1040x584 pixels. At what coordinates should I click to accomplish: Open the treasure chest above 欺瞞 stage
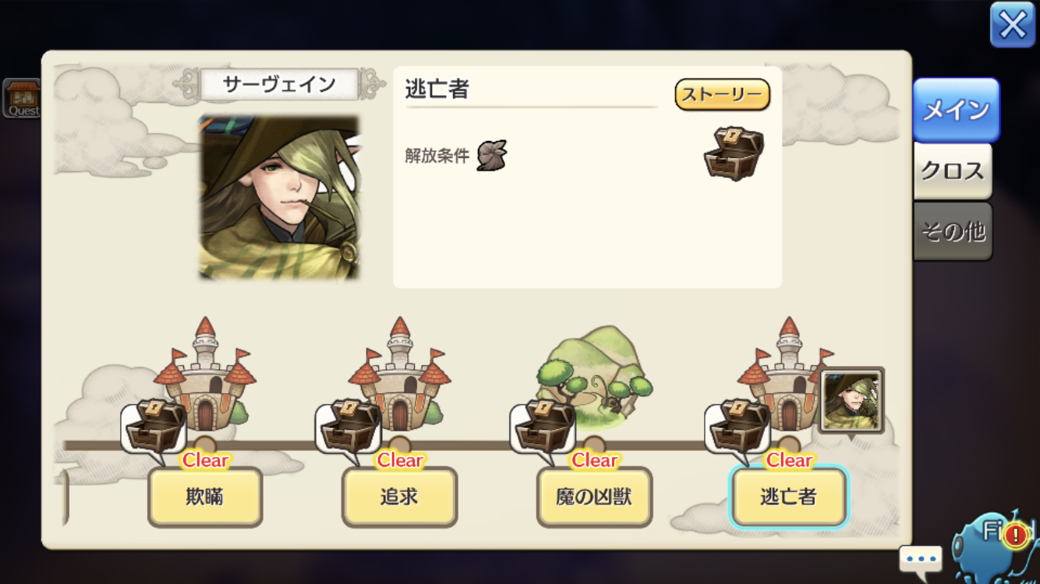[154, 427]
